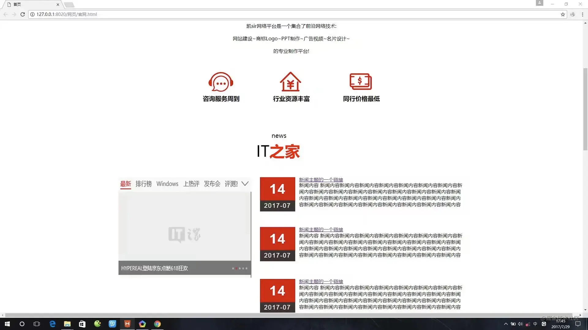
Task: Open the green Pac-Man app on taskbar
Action: pyautogui.click(x=97, y=324)
